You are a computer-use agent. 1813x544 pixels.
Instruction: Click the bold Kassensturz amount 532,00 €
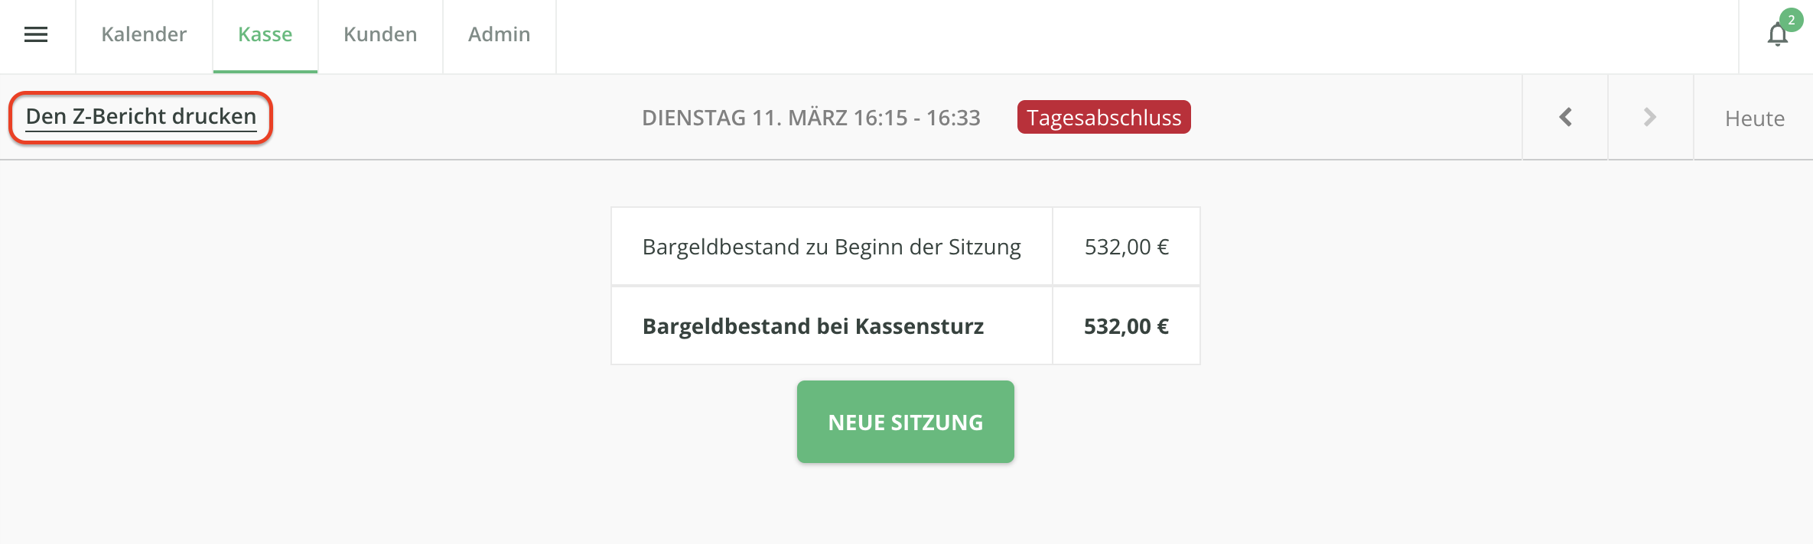click(x=1126, y=326)
